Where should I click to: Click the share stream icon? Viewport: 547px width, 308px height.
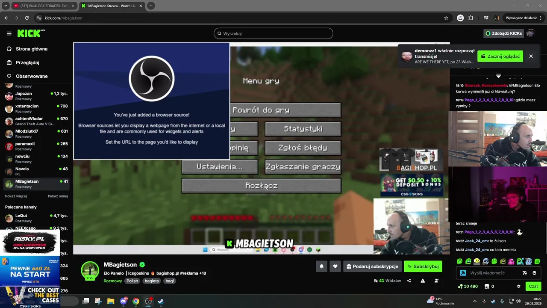click(x=409, y=281)
